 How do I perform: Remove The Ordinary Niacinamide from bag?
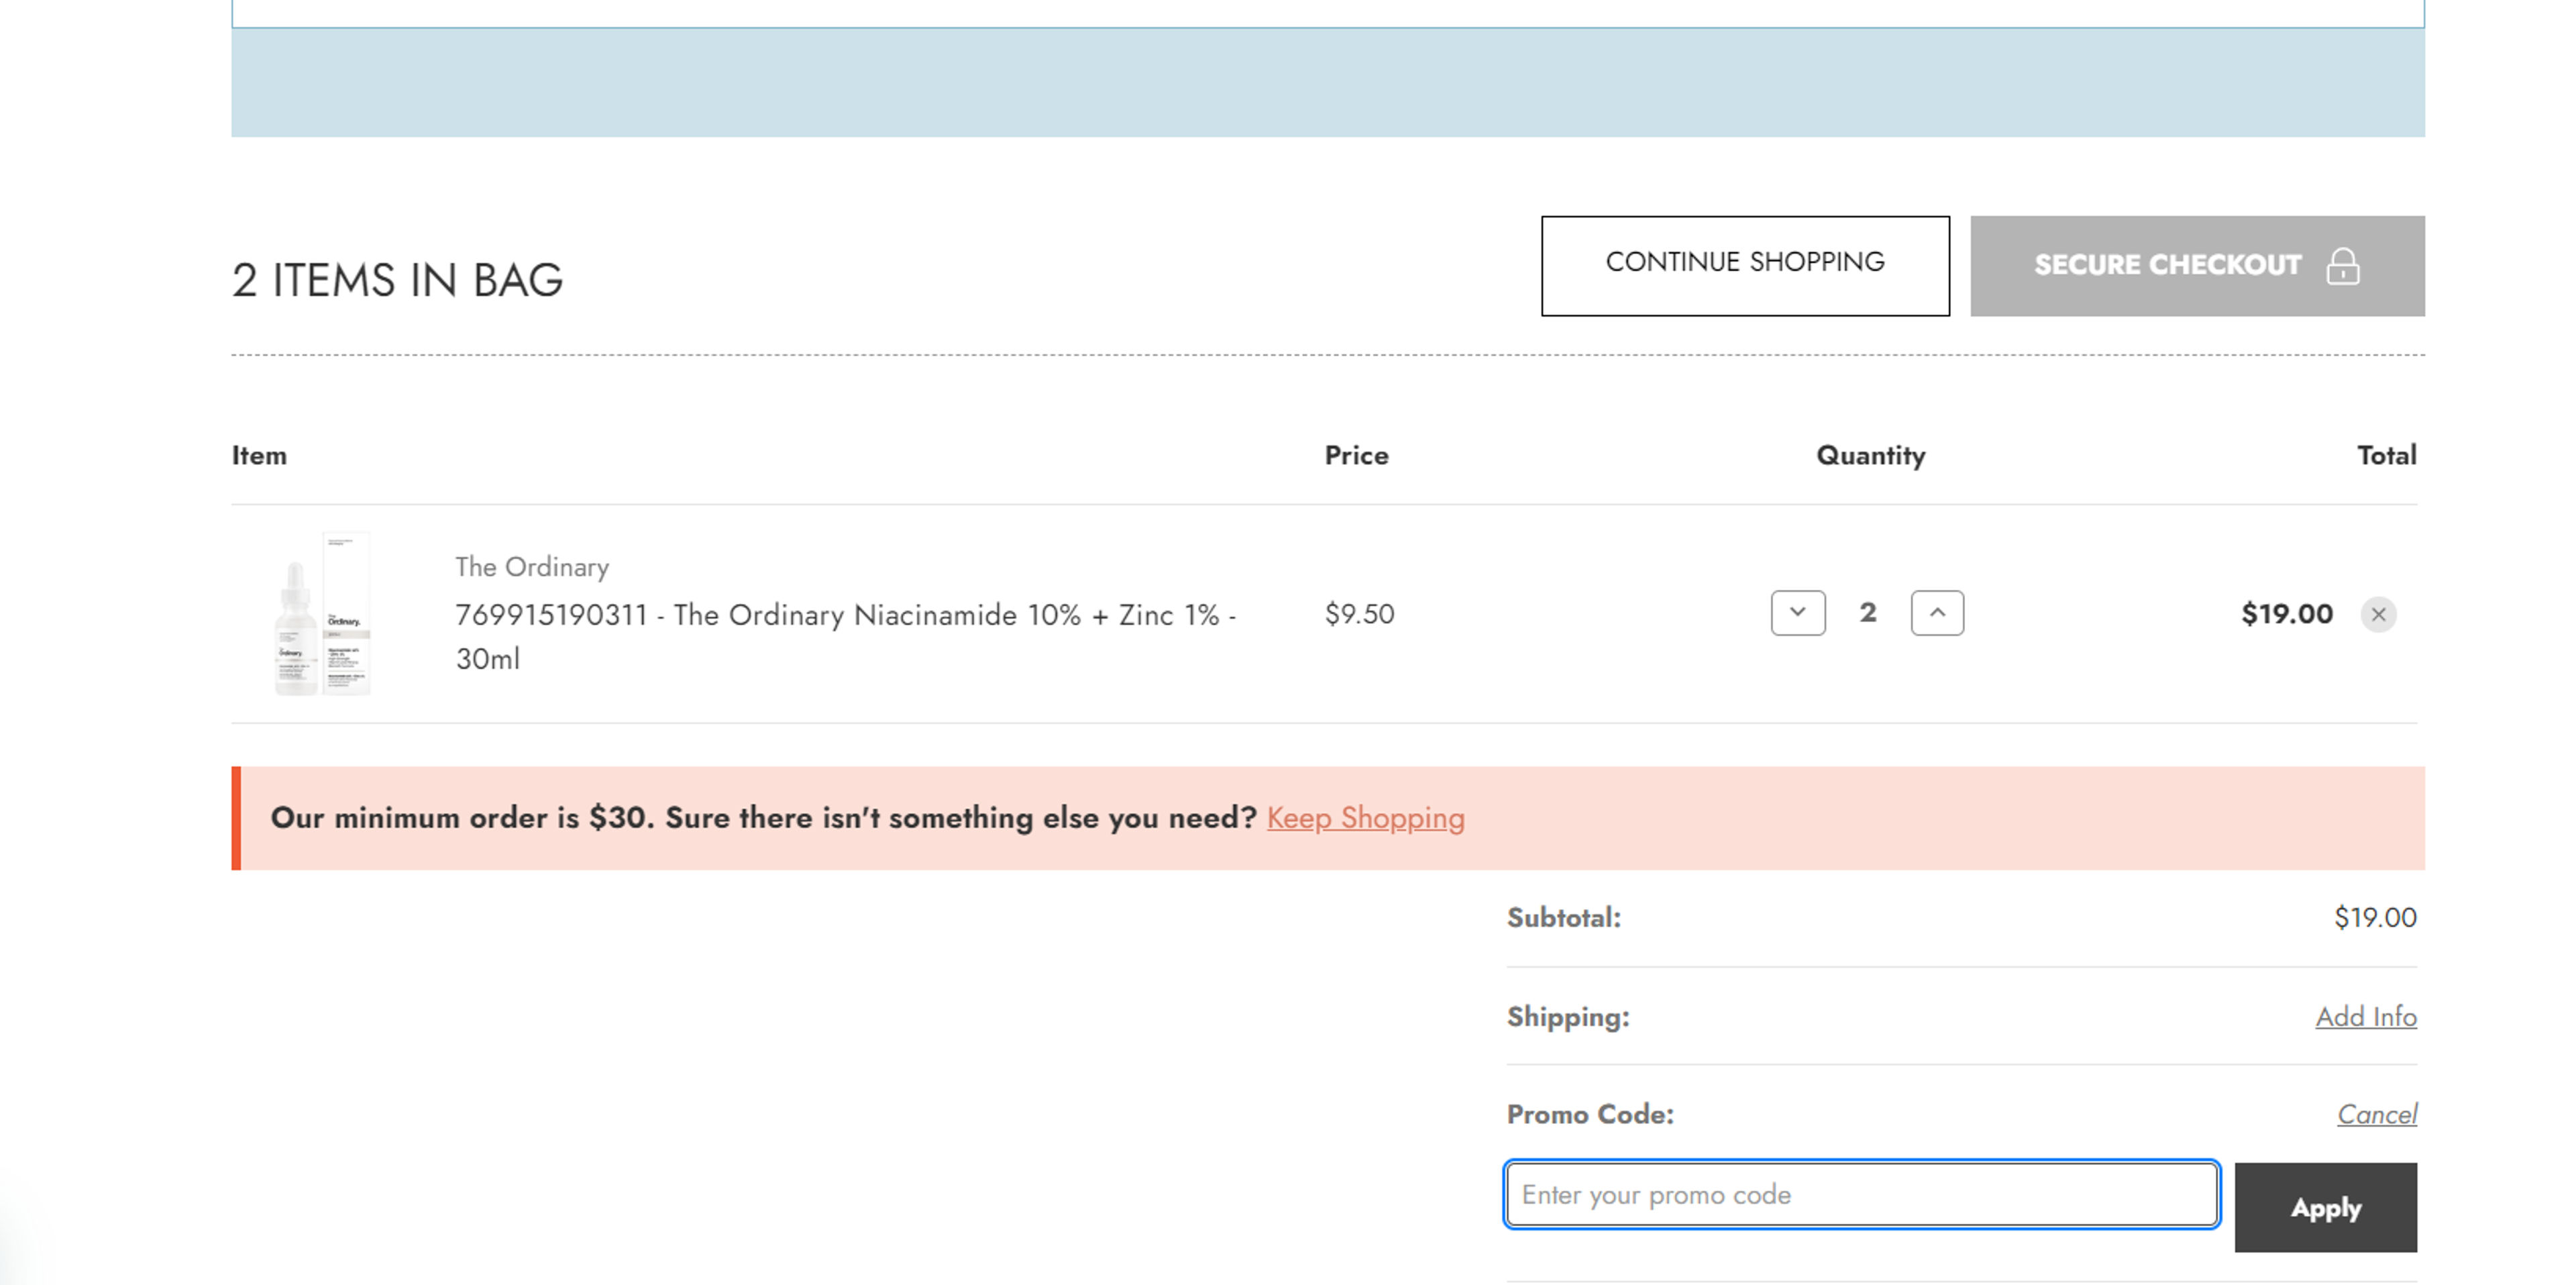(x=2379, y=614)
